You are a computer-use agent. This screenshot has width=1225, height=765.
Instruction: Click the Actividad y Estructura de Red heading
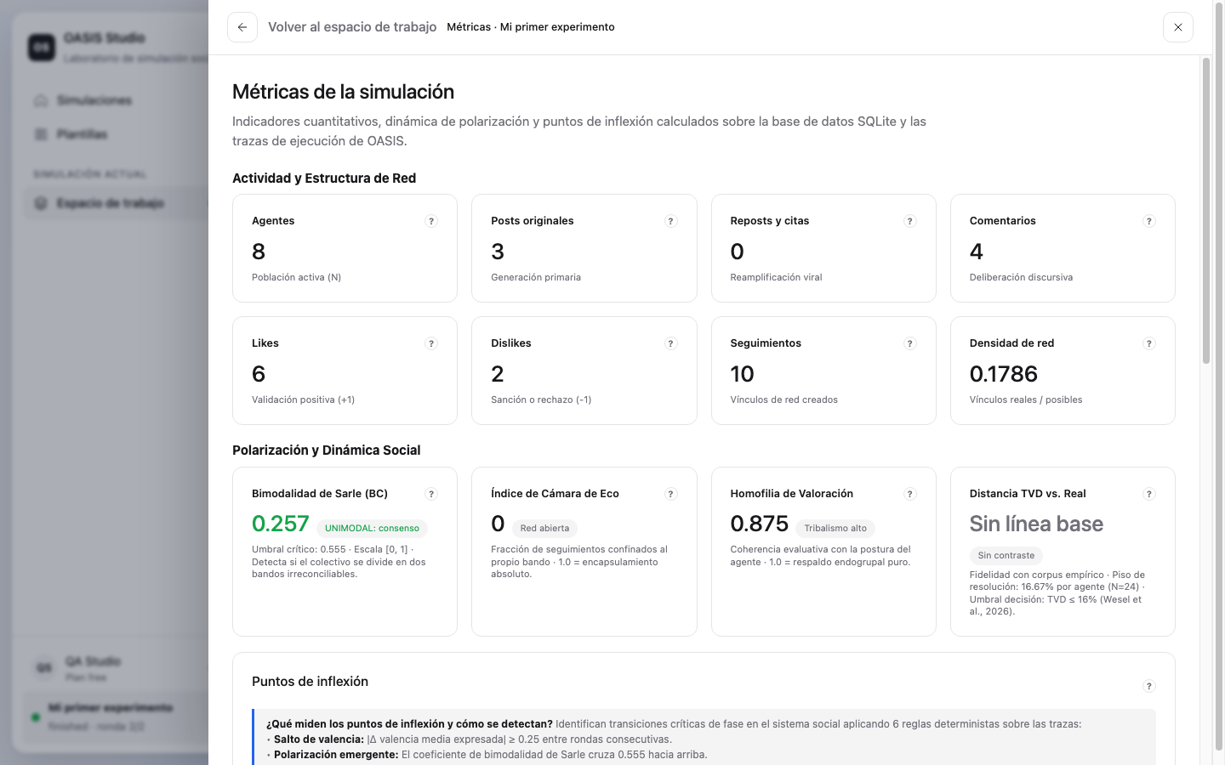(324, 178)
